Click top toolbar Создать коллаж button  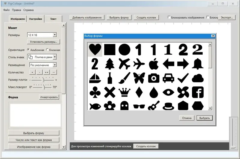pos(146,17)
